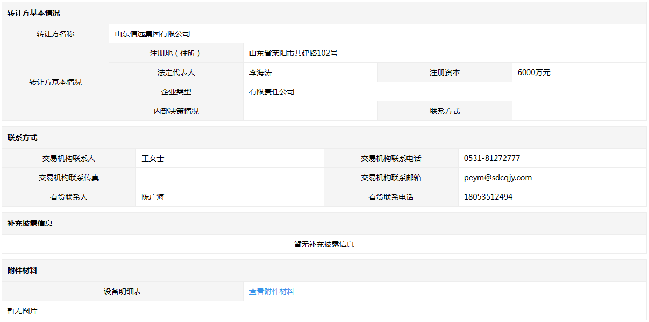Click legal representative name 李海涛

coord(260,72)
